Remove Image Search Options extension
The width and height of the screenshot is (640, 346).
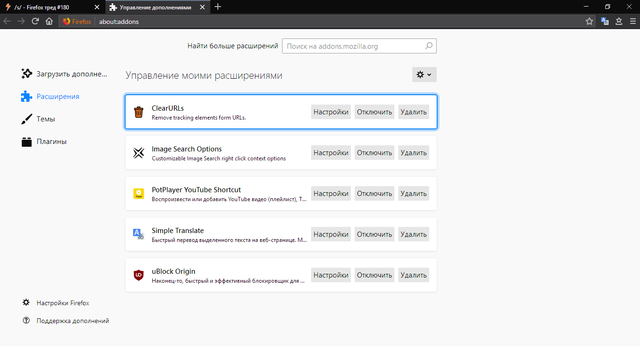(414, 153)
